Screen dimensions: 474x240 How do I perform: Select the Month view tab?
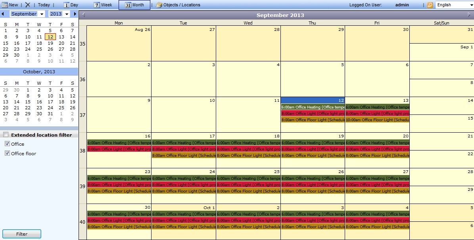point(134,5)
